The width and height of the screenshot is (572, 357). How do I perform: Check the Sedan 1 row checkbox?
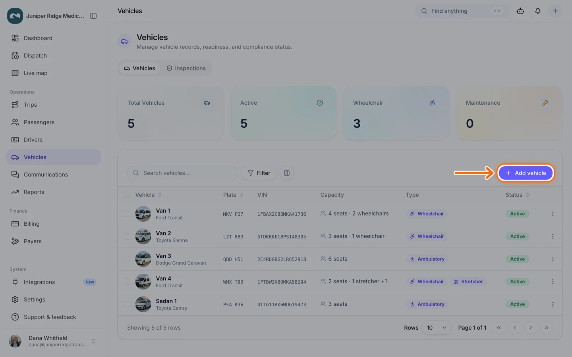(x=127, y=304)
